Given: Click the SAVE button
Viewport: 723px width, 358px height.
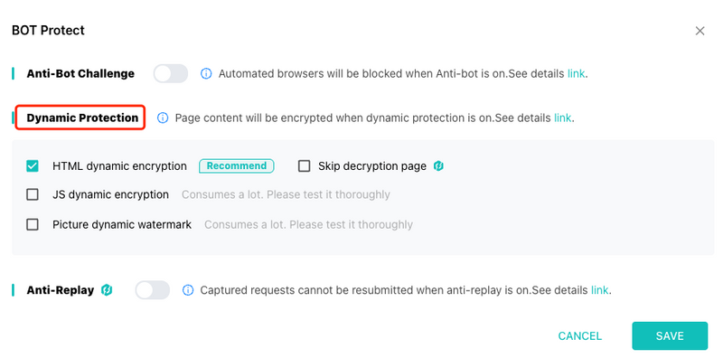Looking at the screenshot, I should pos(670,336).
